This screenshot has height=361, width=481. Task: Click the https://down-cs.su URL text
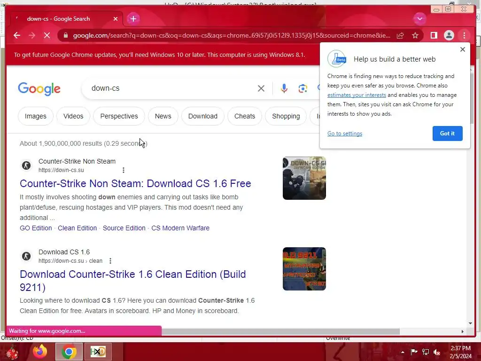pos(61,170)
